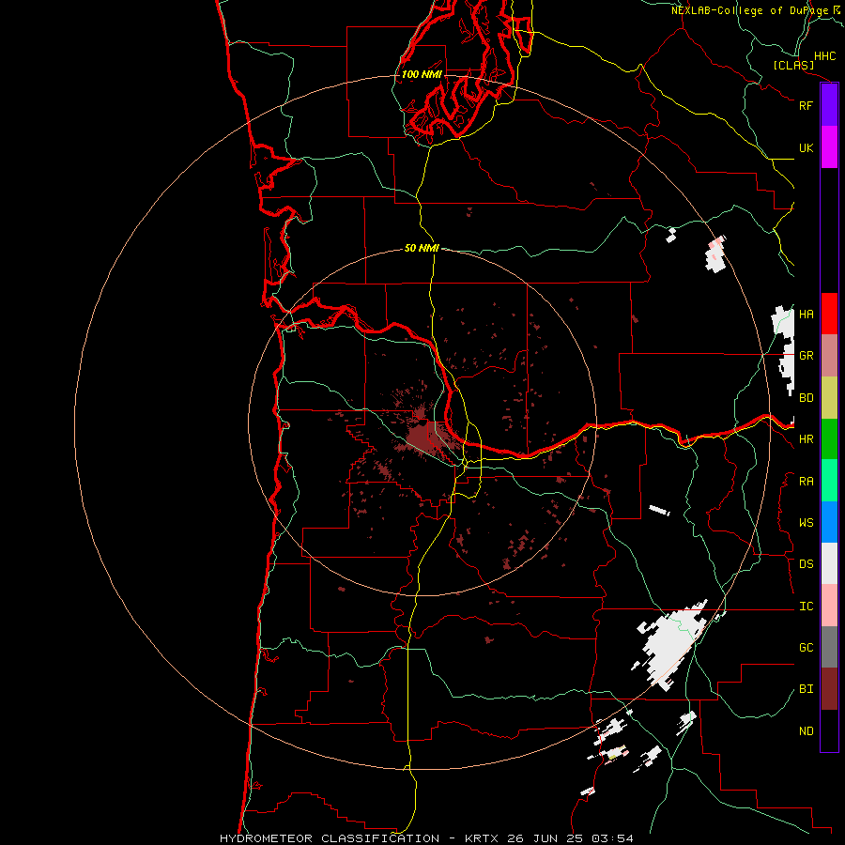Click the IC pink legend swatch
Image resolution: width=845 pixels, height=845 pixels.
click(x=829, y=606)
